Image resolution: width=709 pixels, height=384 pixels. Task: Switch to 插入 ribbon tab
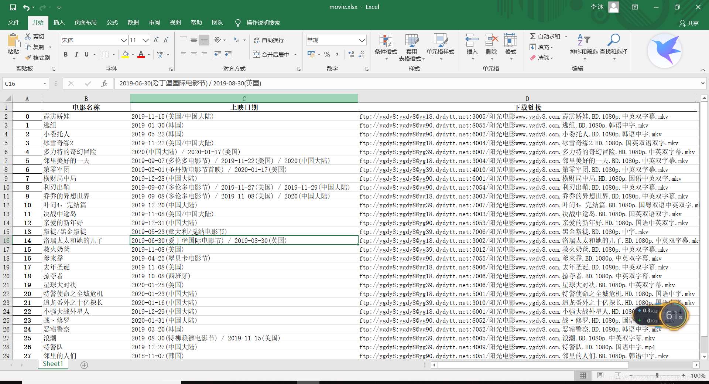coord(59,23)
